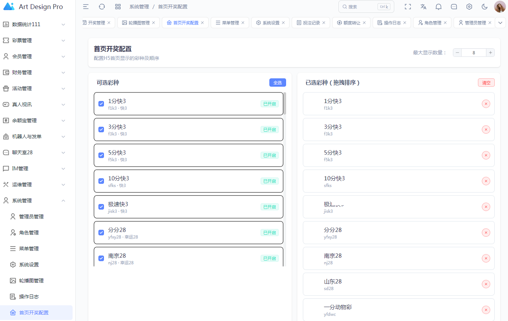Open notifications bell icon
Image resolution: width=508 pixels, height=321 pixels.
click(x=438, y=7)
